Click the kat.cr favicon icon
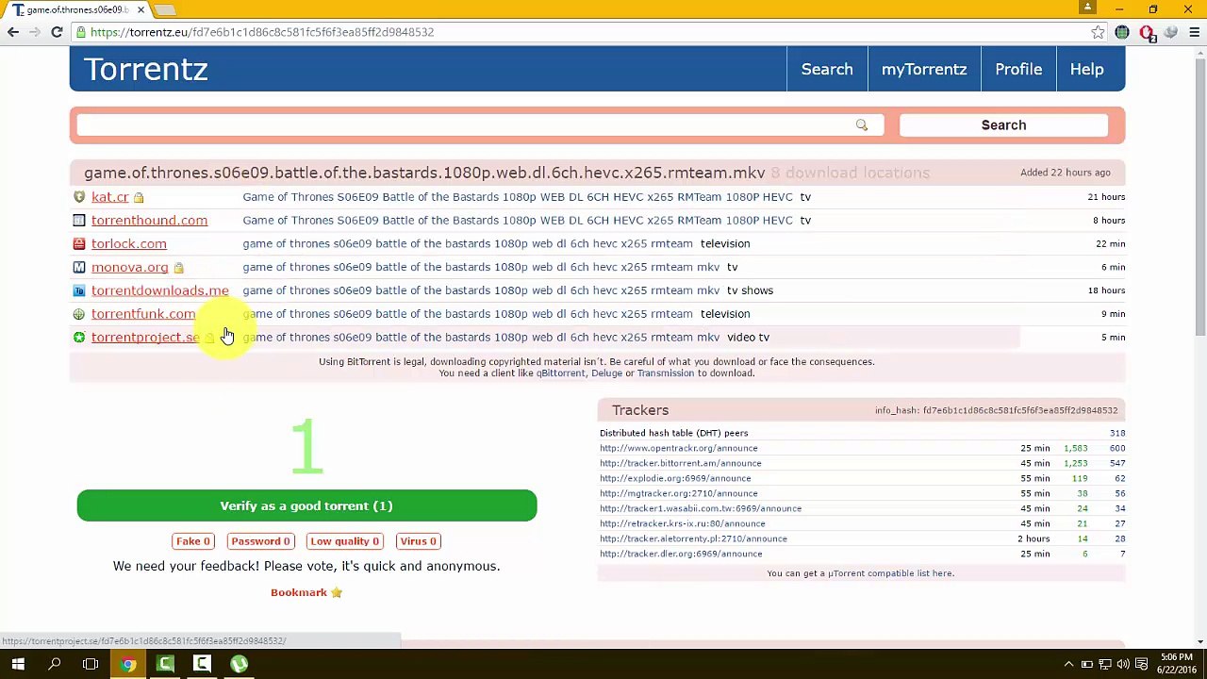Image resolution: width=1207 pixels, height=679 pixels. click(x=79, y=197)
